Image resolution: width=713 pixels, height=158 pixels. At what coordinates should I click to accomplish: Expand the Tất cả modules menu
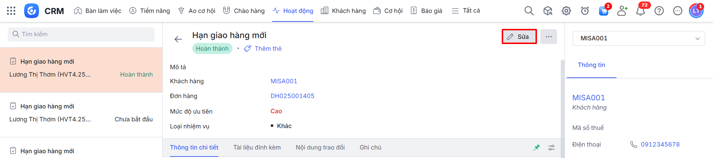point(466,11)
